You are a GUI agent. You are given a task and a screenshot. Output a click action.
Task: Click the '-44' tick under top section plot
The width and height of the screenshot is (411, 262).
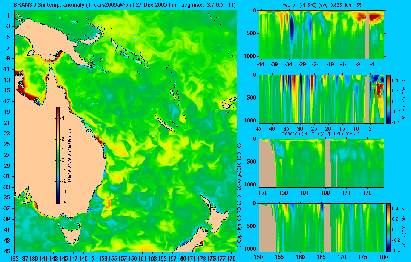coord(260,64)
